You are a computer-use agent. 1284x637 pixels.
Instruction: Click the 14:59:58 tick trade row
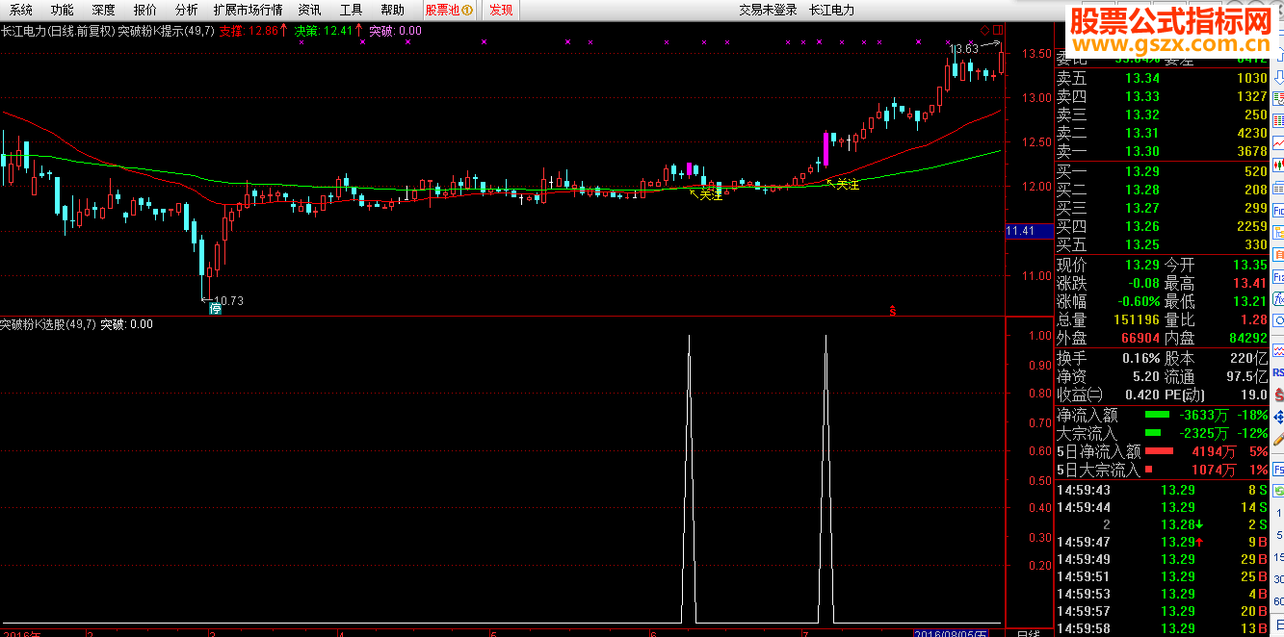1163,628
